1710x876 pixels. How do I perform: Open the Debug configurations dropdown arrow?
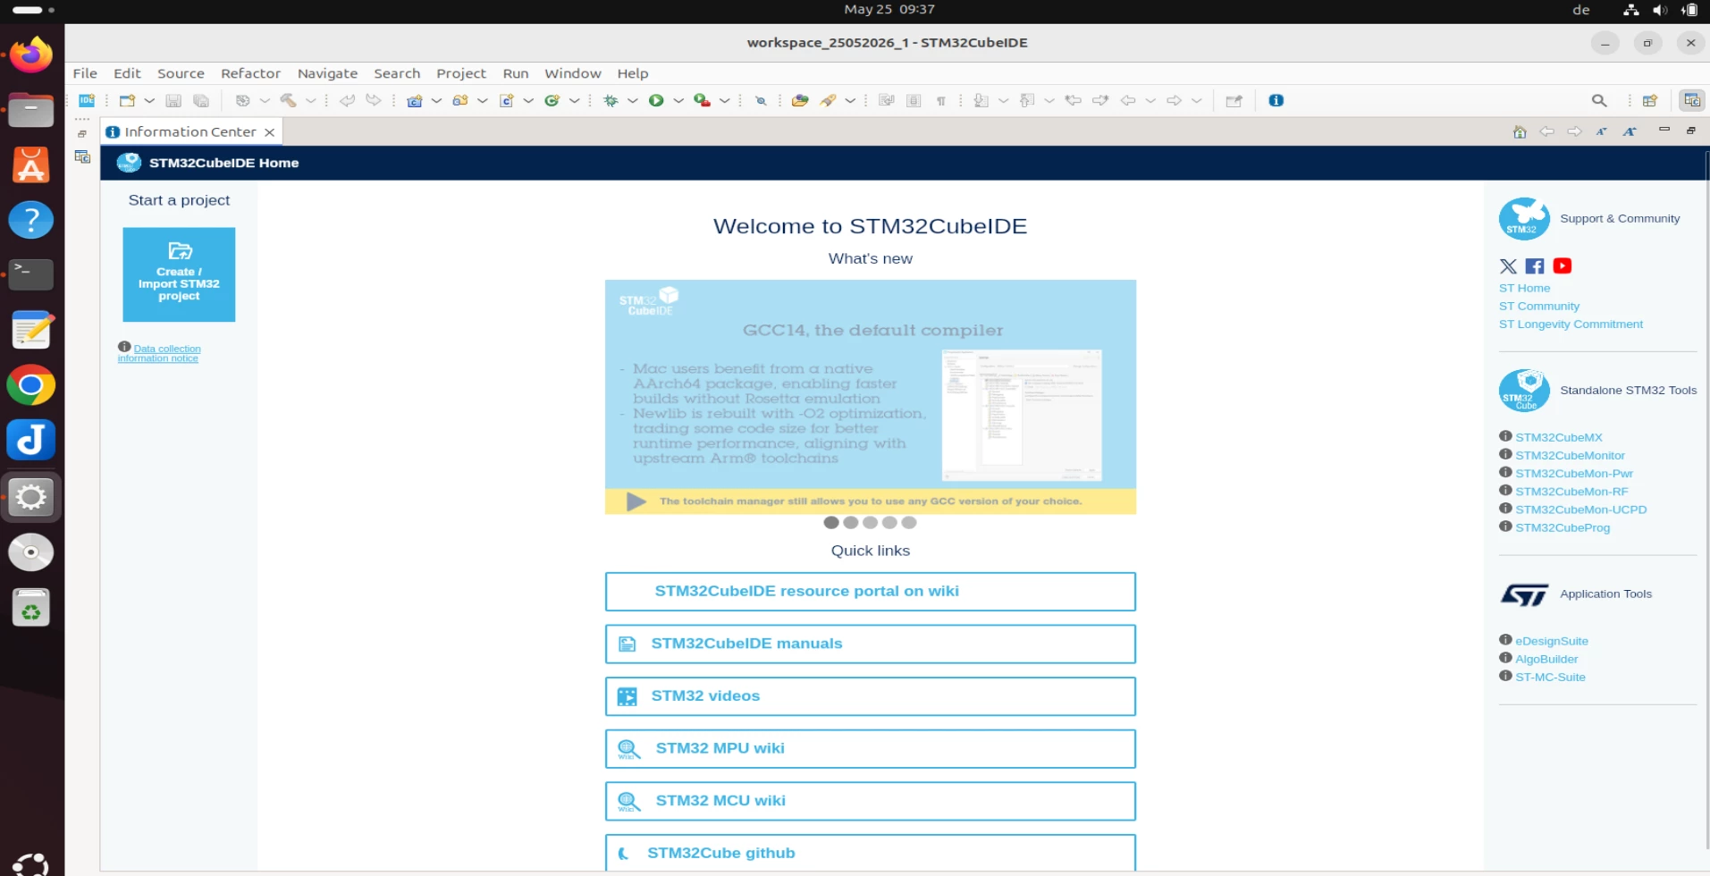(633, 101)
